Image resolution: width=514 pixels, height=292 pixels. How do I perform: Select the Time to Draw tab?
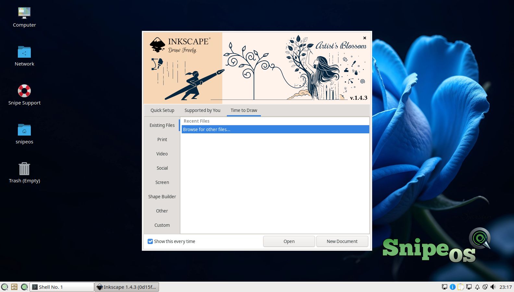coord(244,110)
